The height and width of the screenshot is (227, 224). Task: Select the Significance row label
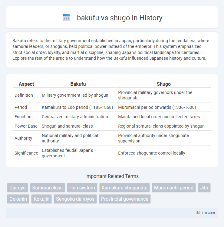[x=26, y=153]
